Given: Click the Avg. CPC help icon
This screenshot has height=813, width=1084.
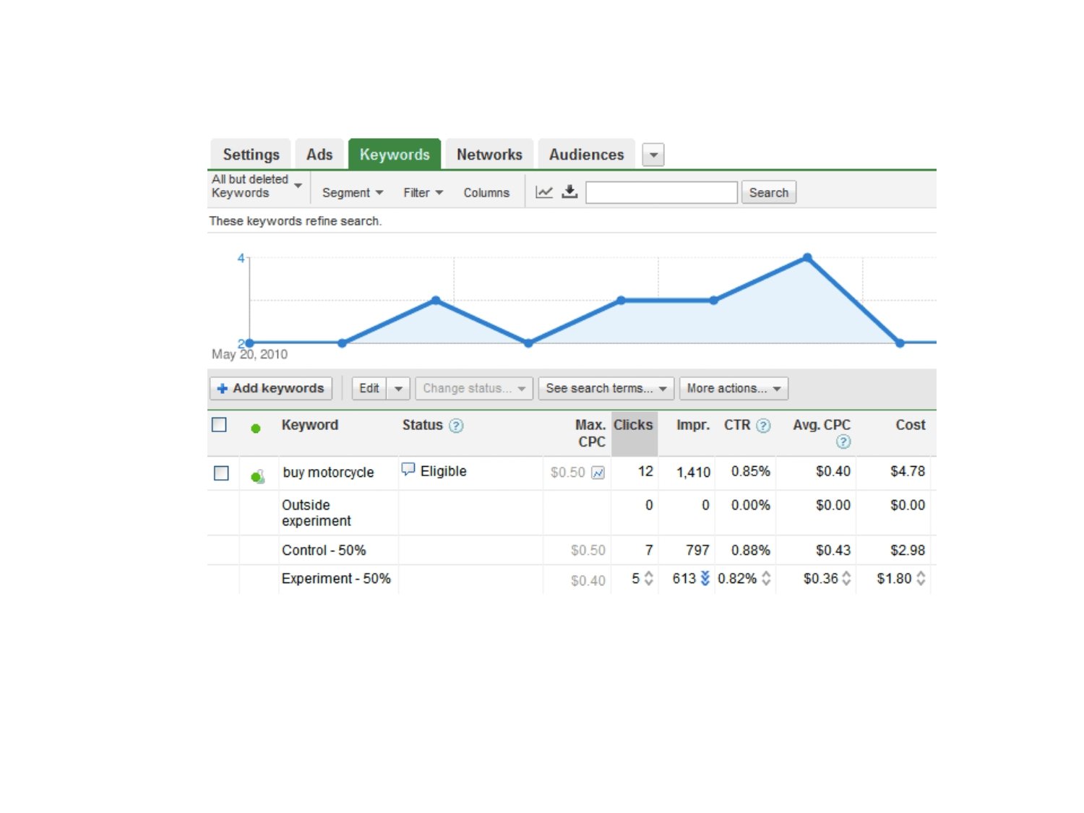Looking at the screenshot, I should [843, 442].
